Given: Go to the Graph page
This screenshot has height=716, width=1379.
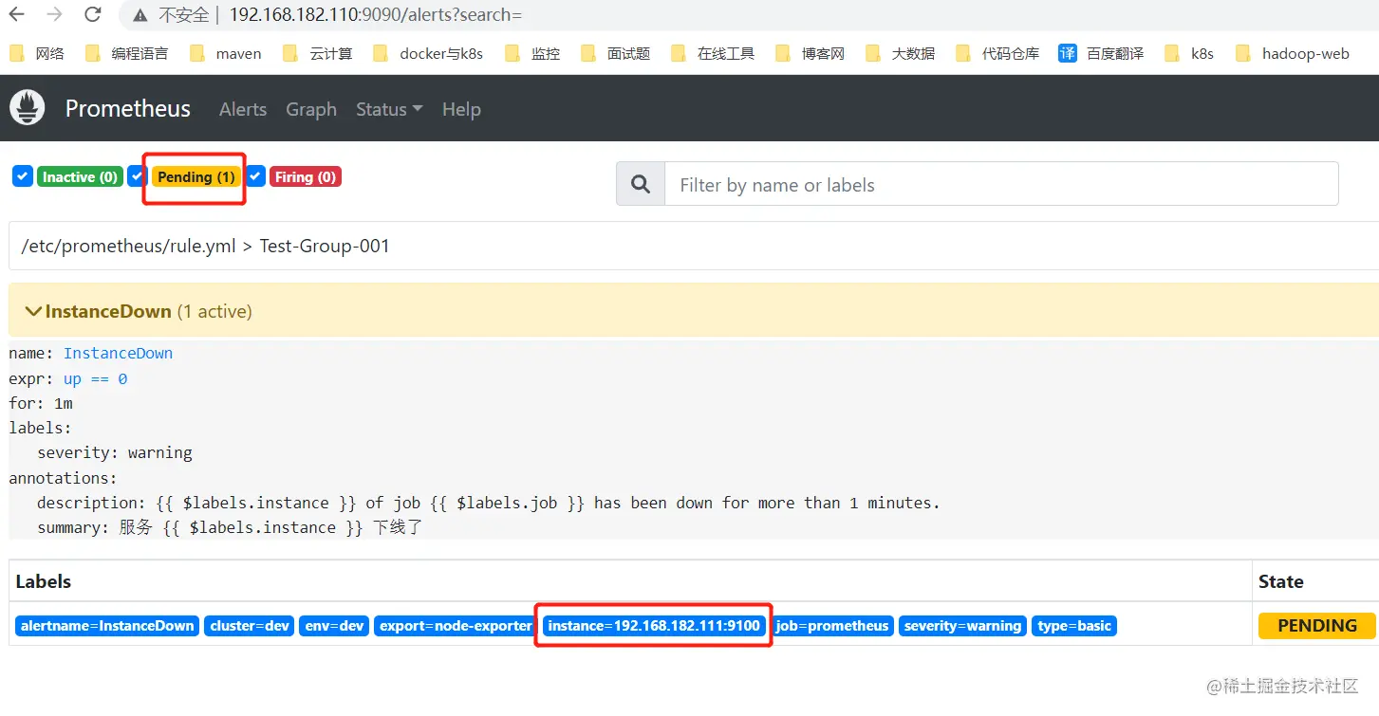Looking at the screenshot, I should (x=311, y=109).
